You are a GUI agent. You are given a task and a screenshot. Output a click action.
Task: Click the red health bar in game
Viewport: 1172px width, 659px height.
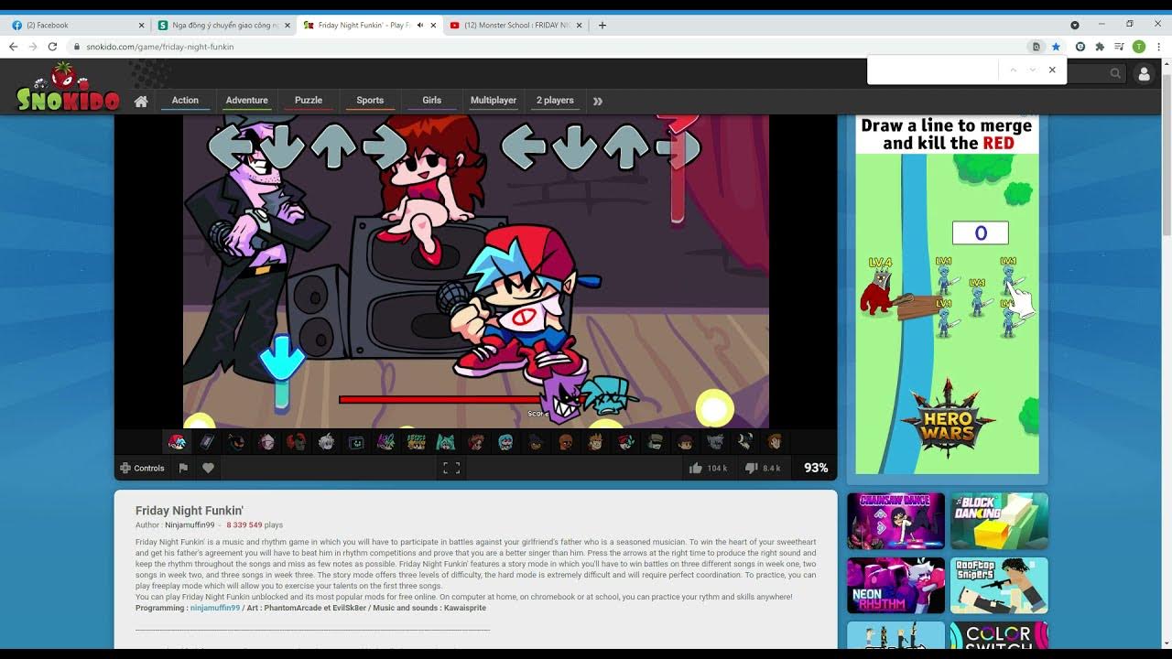point(439,399)
